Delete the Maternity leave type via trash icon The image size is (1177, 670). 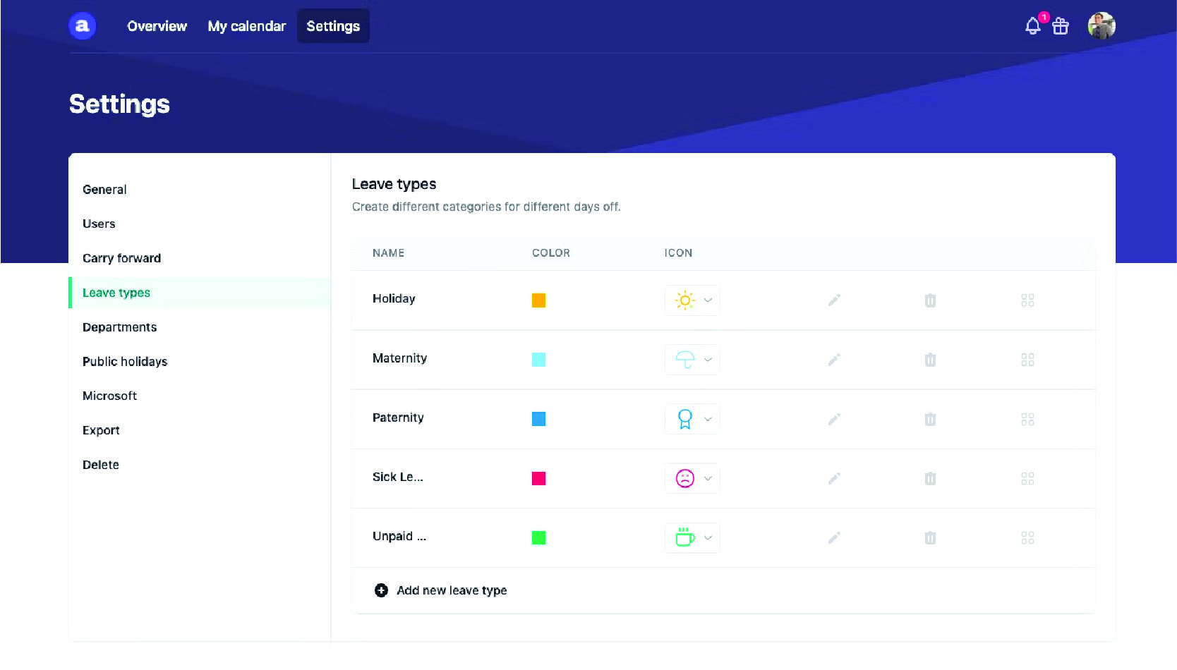[930, 360]
